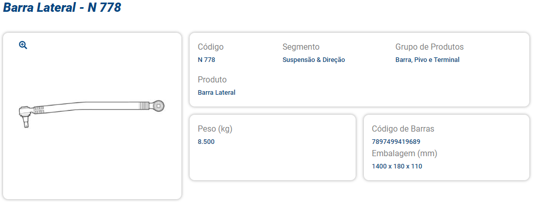Click the Segmento label
Viewport: 535px width, 212px height.
click(301, 47)
